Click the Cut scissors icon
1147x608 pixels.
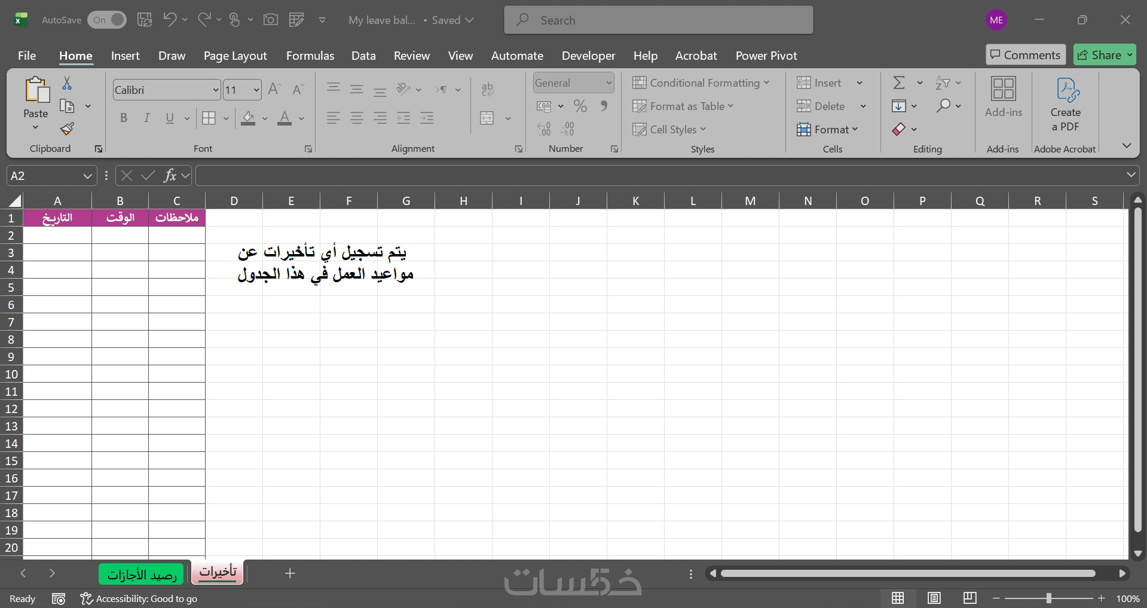click(x=67, y=83)
